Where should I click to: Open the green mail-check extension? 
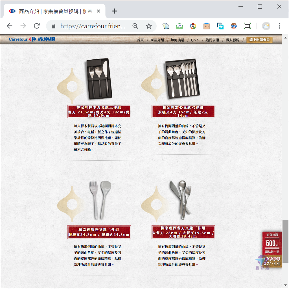click(x=179, y=26)
